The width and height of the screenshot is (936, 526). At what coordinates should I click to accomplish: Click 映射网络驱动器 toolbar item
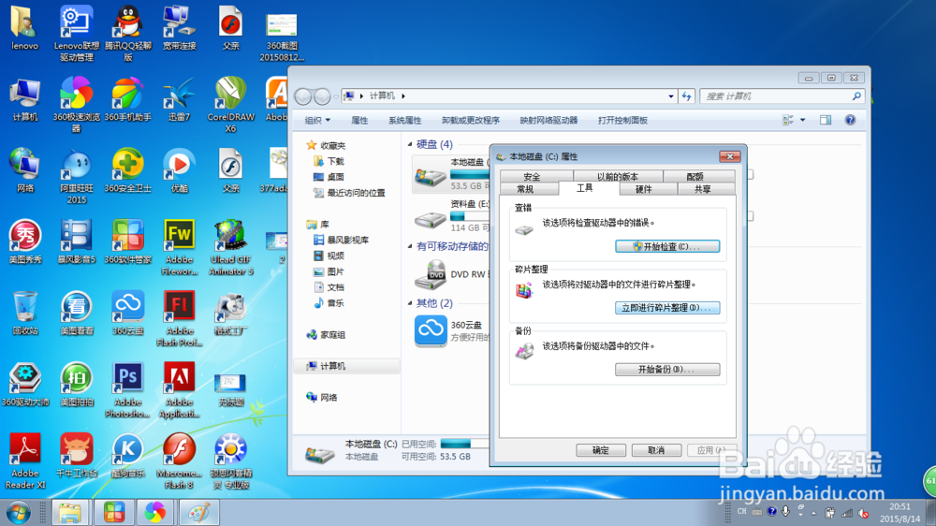[x=548, y=120]
